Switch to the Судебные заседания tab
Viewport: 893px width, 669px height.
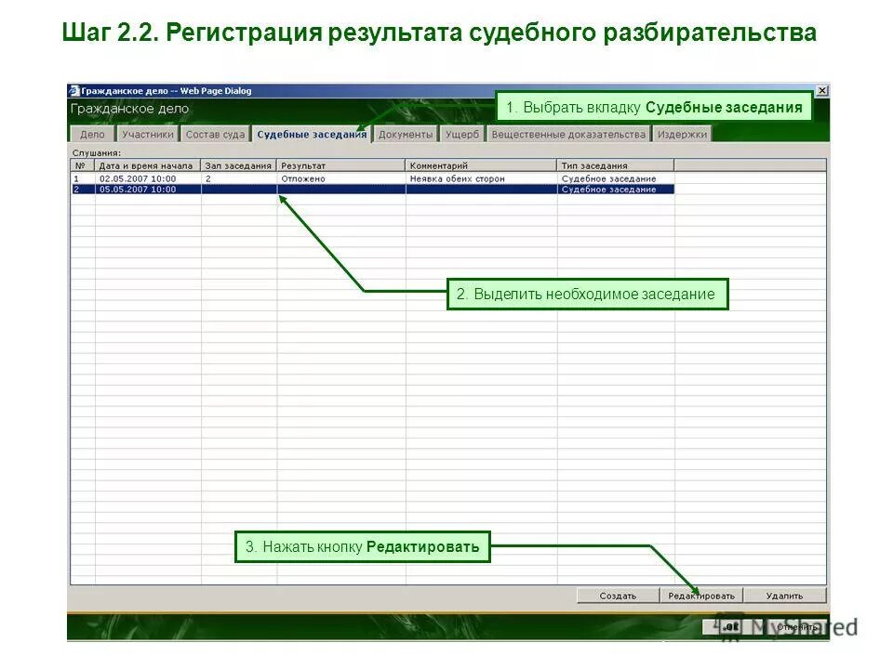pos(314,132)
